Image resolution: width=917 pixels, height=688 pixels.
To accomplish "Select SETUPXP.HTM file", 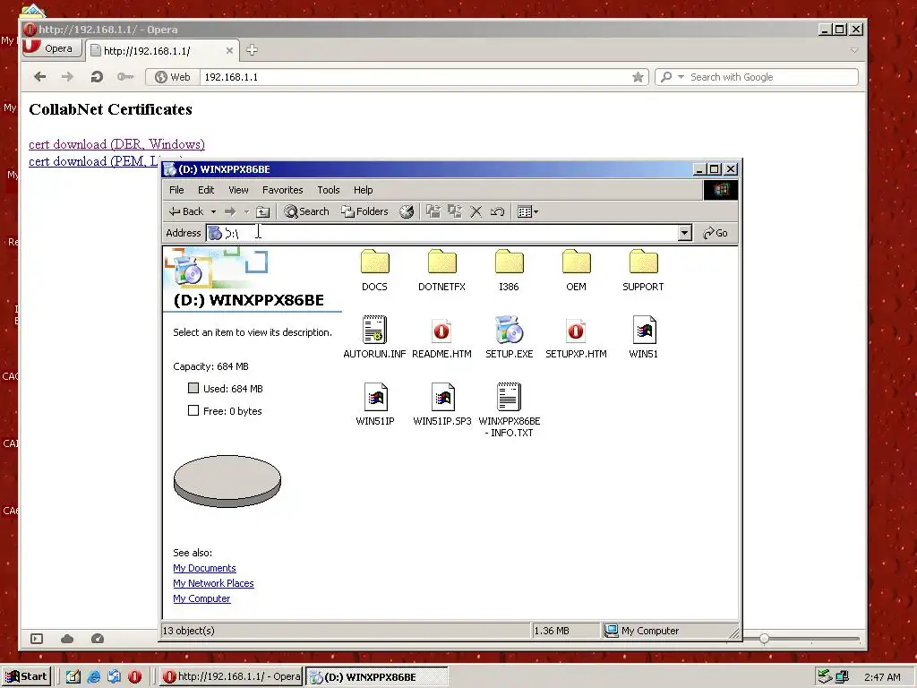I will (x=576, y=337).
